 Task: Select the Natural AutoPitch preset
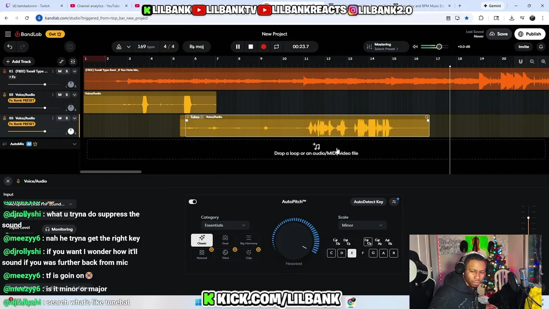(202, 254)
